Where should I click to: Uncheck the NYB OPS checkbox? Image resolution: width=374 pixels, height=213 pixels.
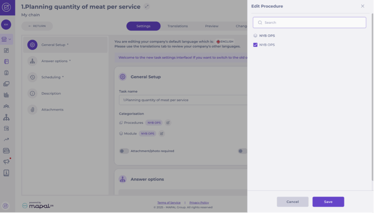255,45
